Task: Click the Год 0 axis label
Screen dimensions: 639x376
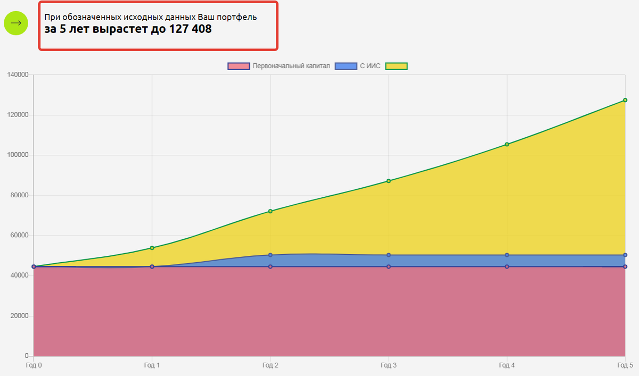Action: [34, 365]
